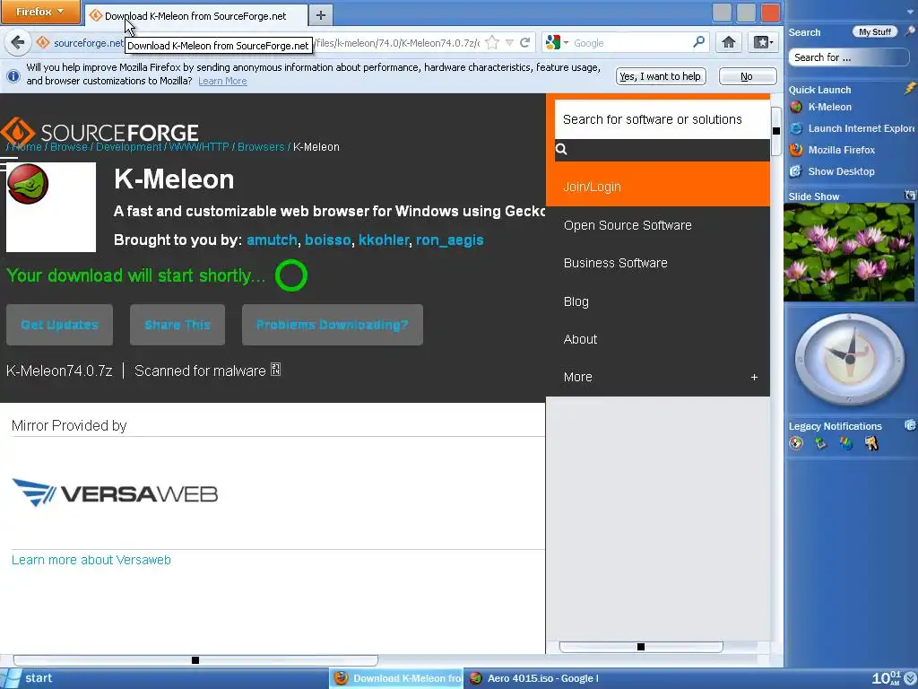Click the third Legacy Notifications tray icon
The height and width of the screenshot is (689, 918).
point(846,443)
